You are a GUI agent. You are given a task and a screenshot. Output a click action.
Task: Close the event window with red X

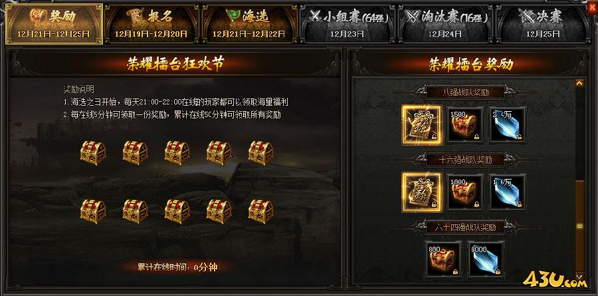pyautogui.click(x=593, y=7)
